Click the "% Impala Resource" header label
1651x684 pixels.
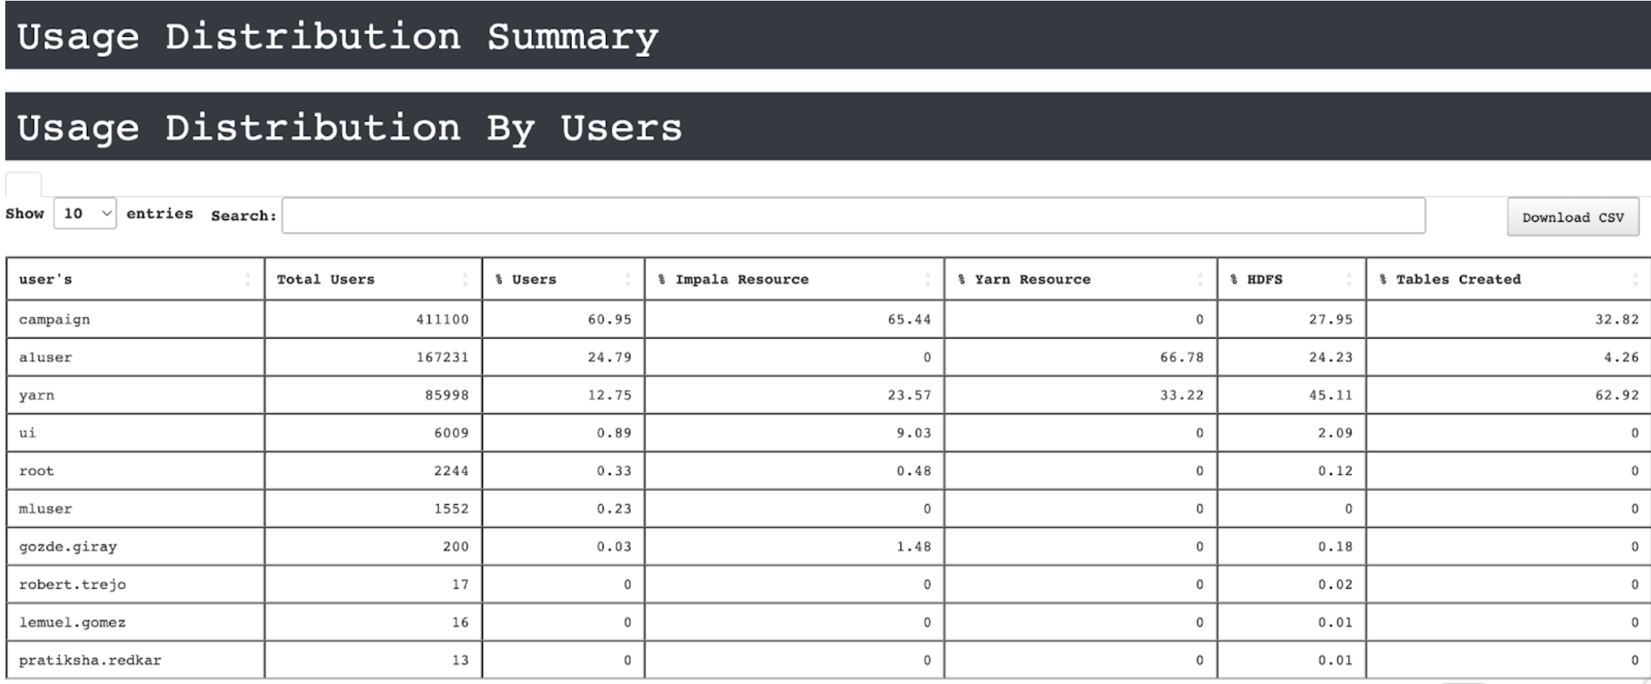click(733, 279)
